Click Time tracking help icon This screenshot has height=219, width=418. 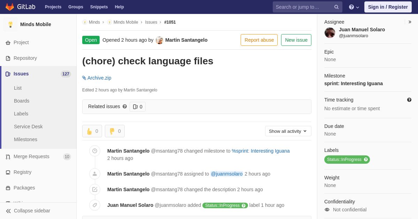click(x=409, y=100)
